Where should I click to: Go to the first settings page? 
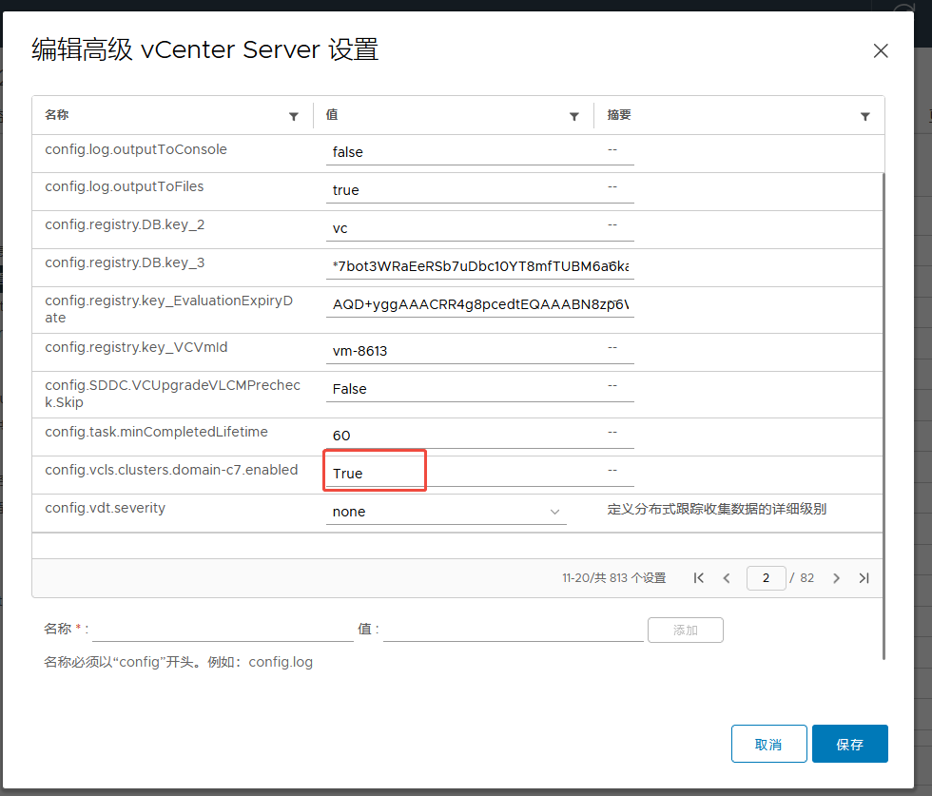pyautogui.click(x=699, y=578)
